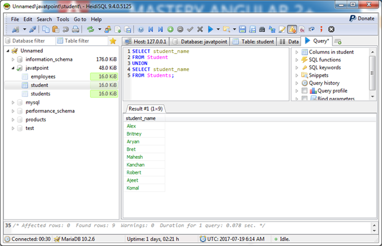Expand SQL functions helper node
This screenshot has height=246, width=382.
[297, 60]
